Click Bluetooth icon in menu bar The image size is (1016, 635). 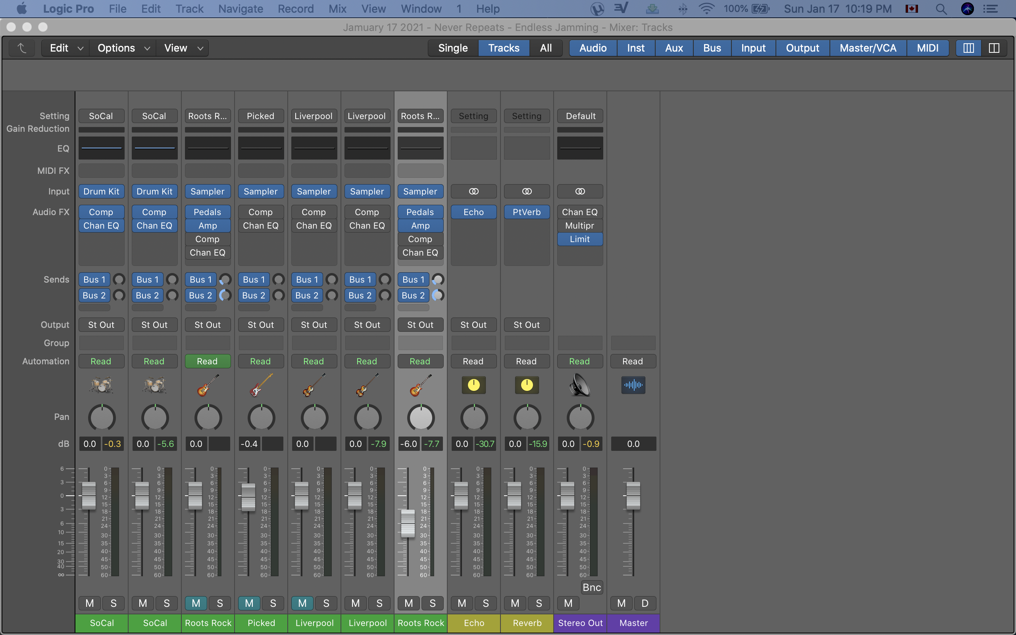coord(683,9)
